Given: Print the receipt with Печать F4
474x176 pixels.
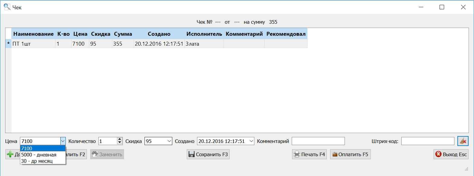Looking at the screenshot, I should pos(309,154).
